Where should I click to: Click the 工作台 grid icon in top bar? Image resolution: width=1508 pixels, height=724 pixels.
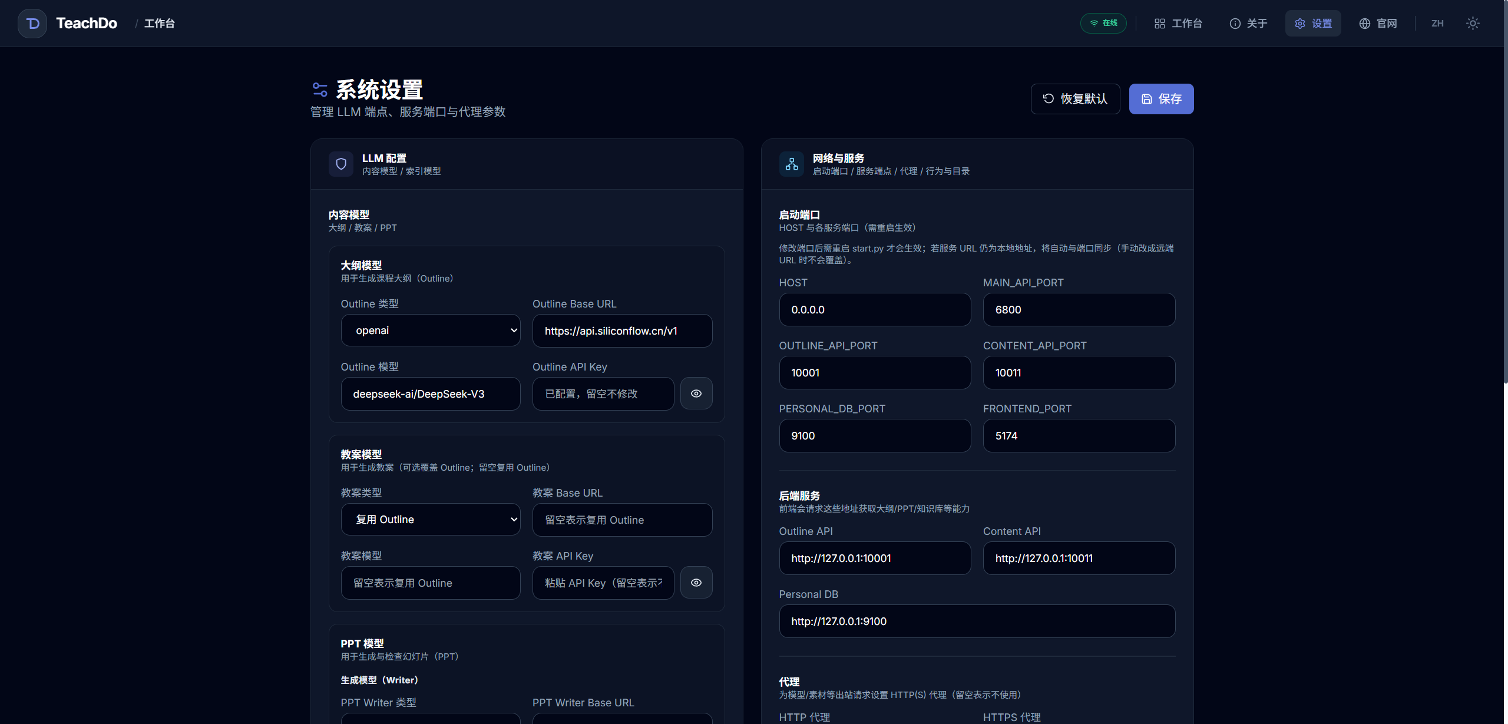1159,23
